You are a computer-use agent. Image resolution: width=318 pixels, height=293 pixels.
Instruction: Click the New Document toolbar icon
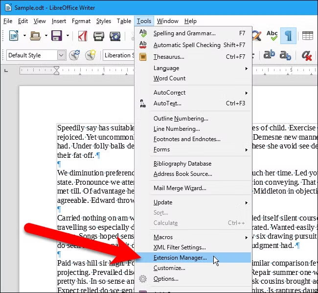click(14, 36)
